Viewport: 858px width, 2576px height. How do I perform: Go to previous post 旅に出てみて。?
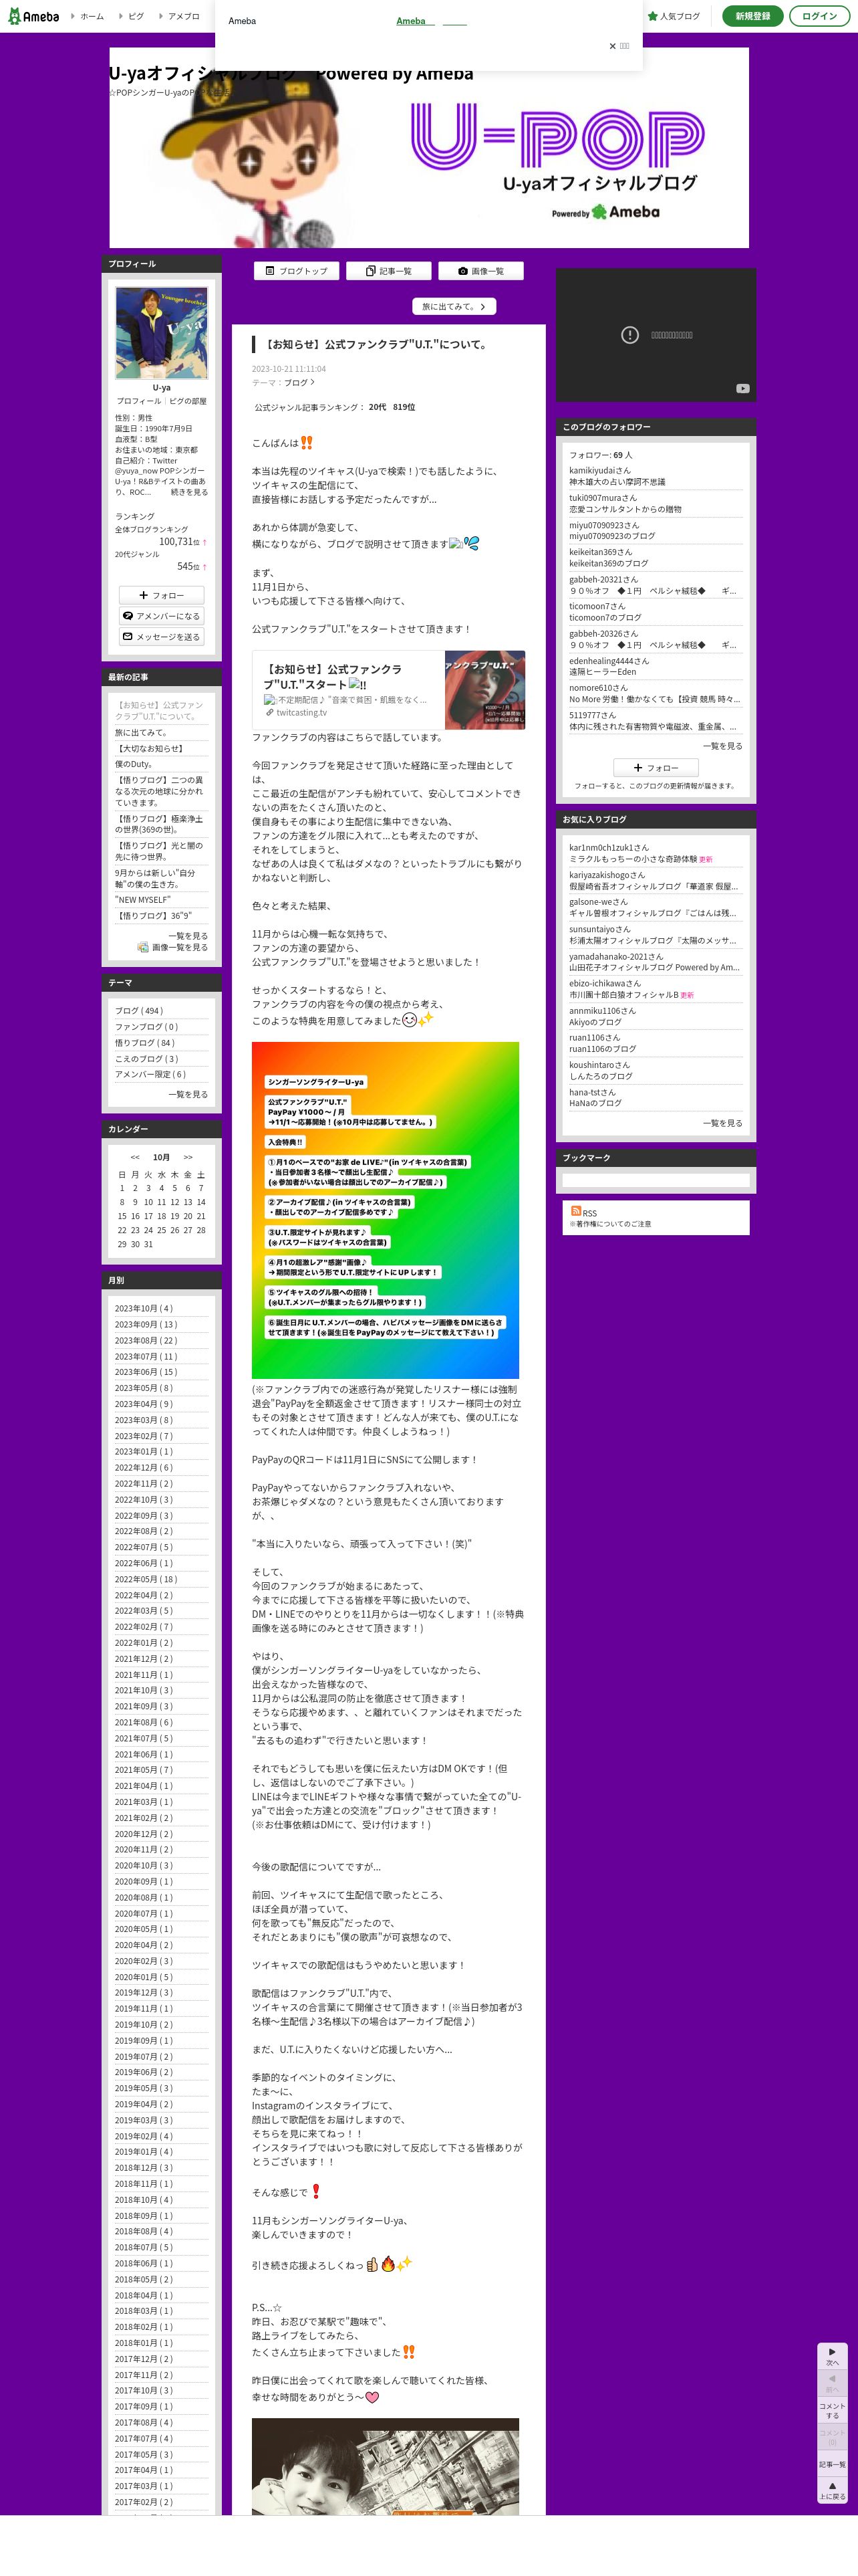[x=454, y=307]
